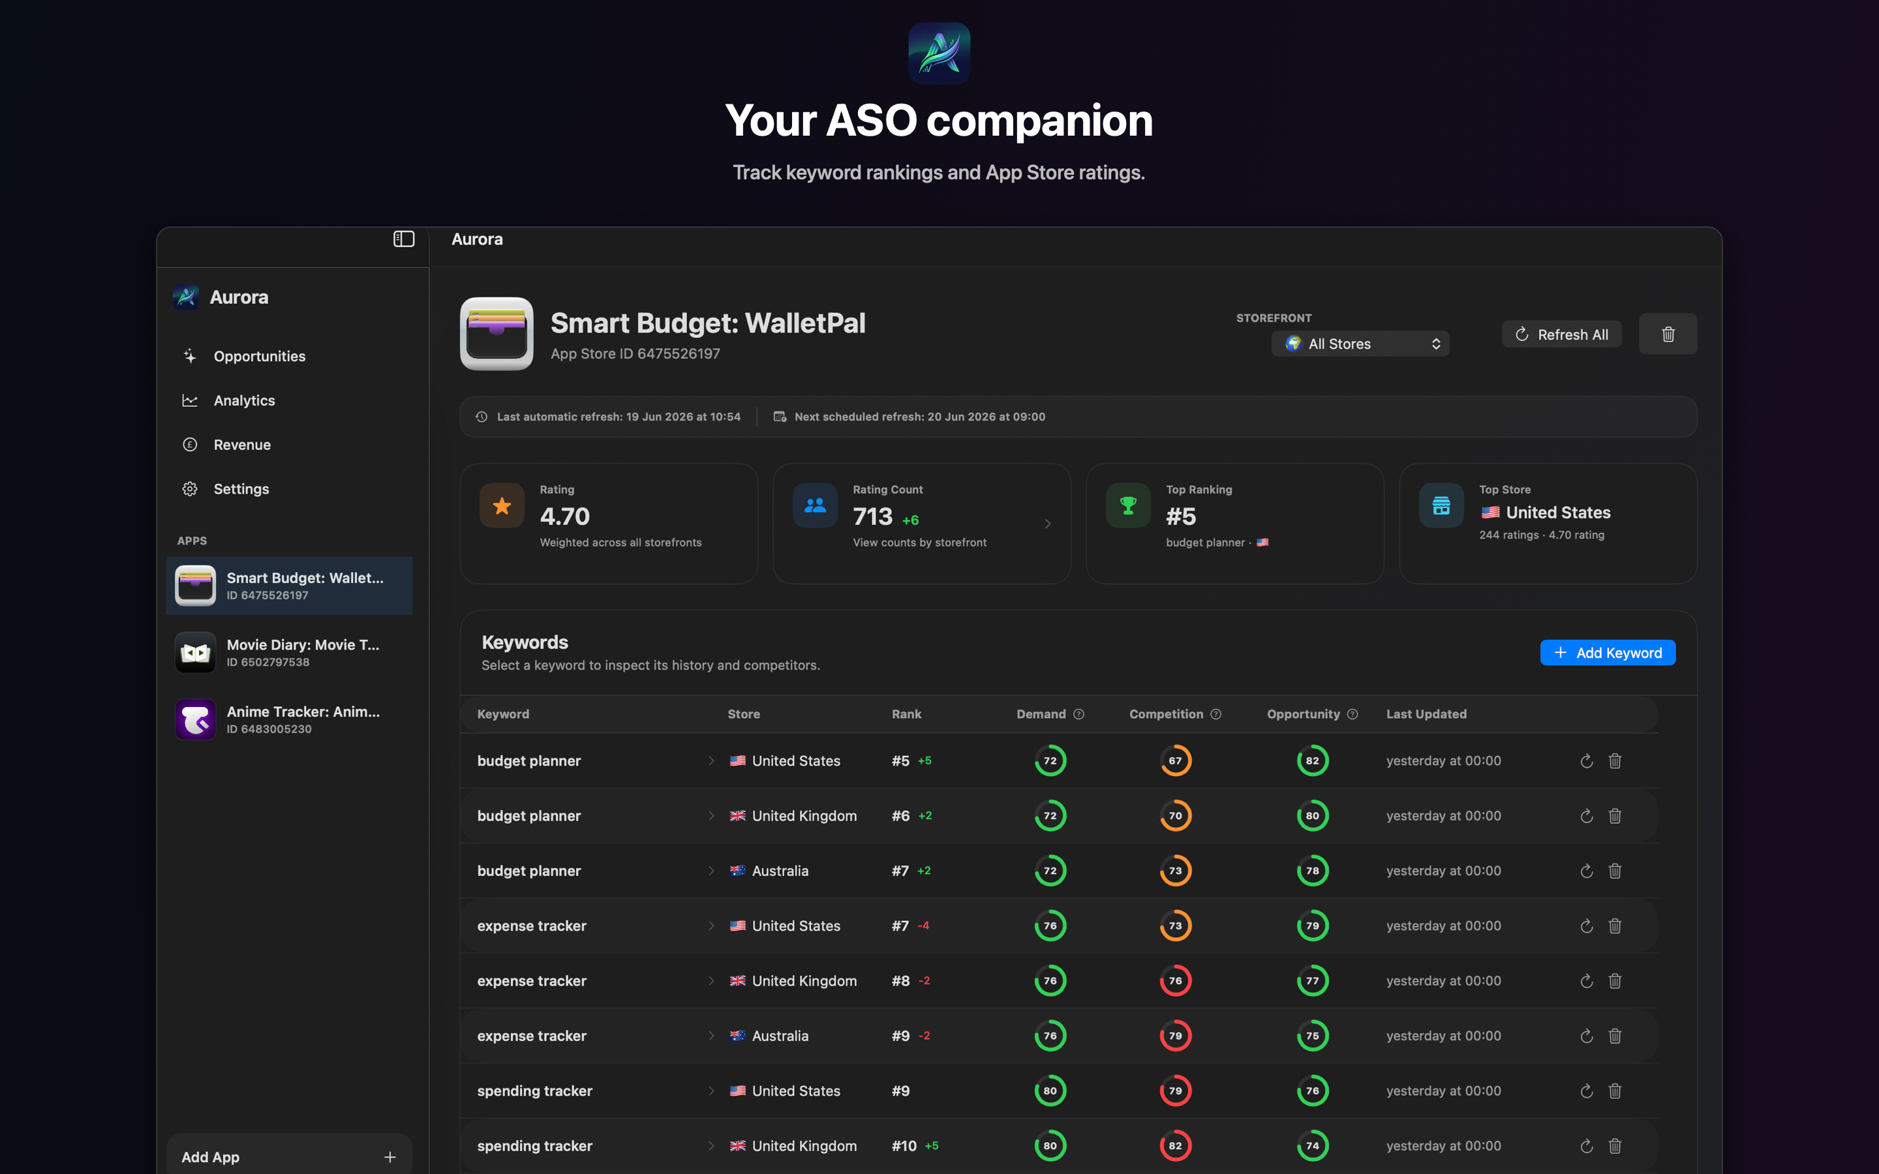Delete the budget planner United States keyword
This screenshot has height=1174, width=1879.
coord(1615,761)
